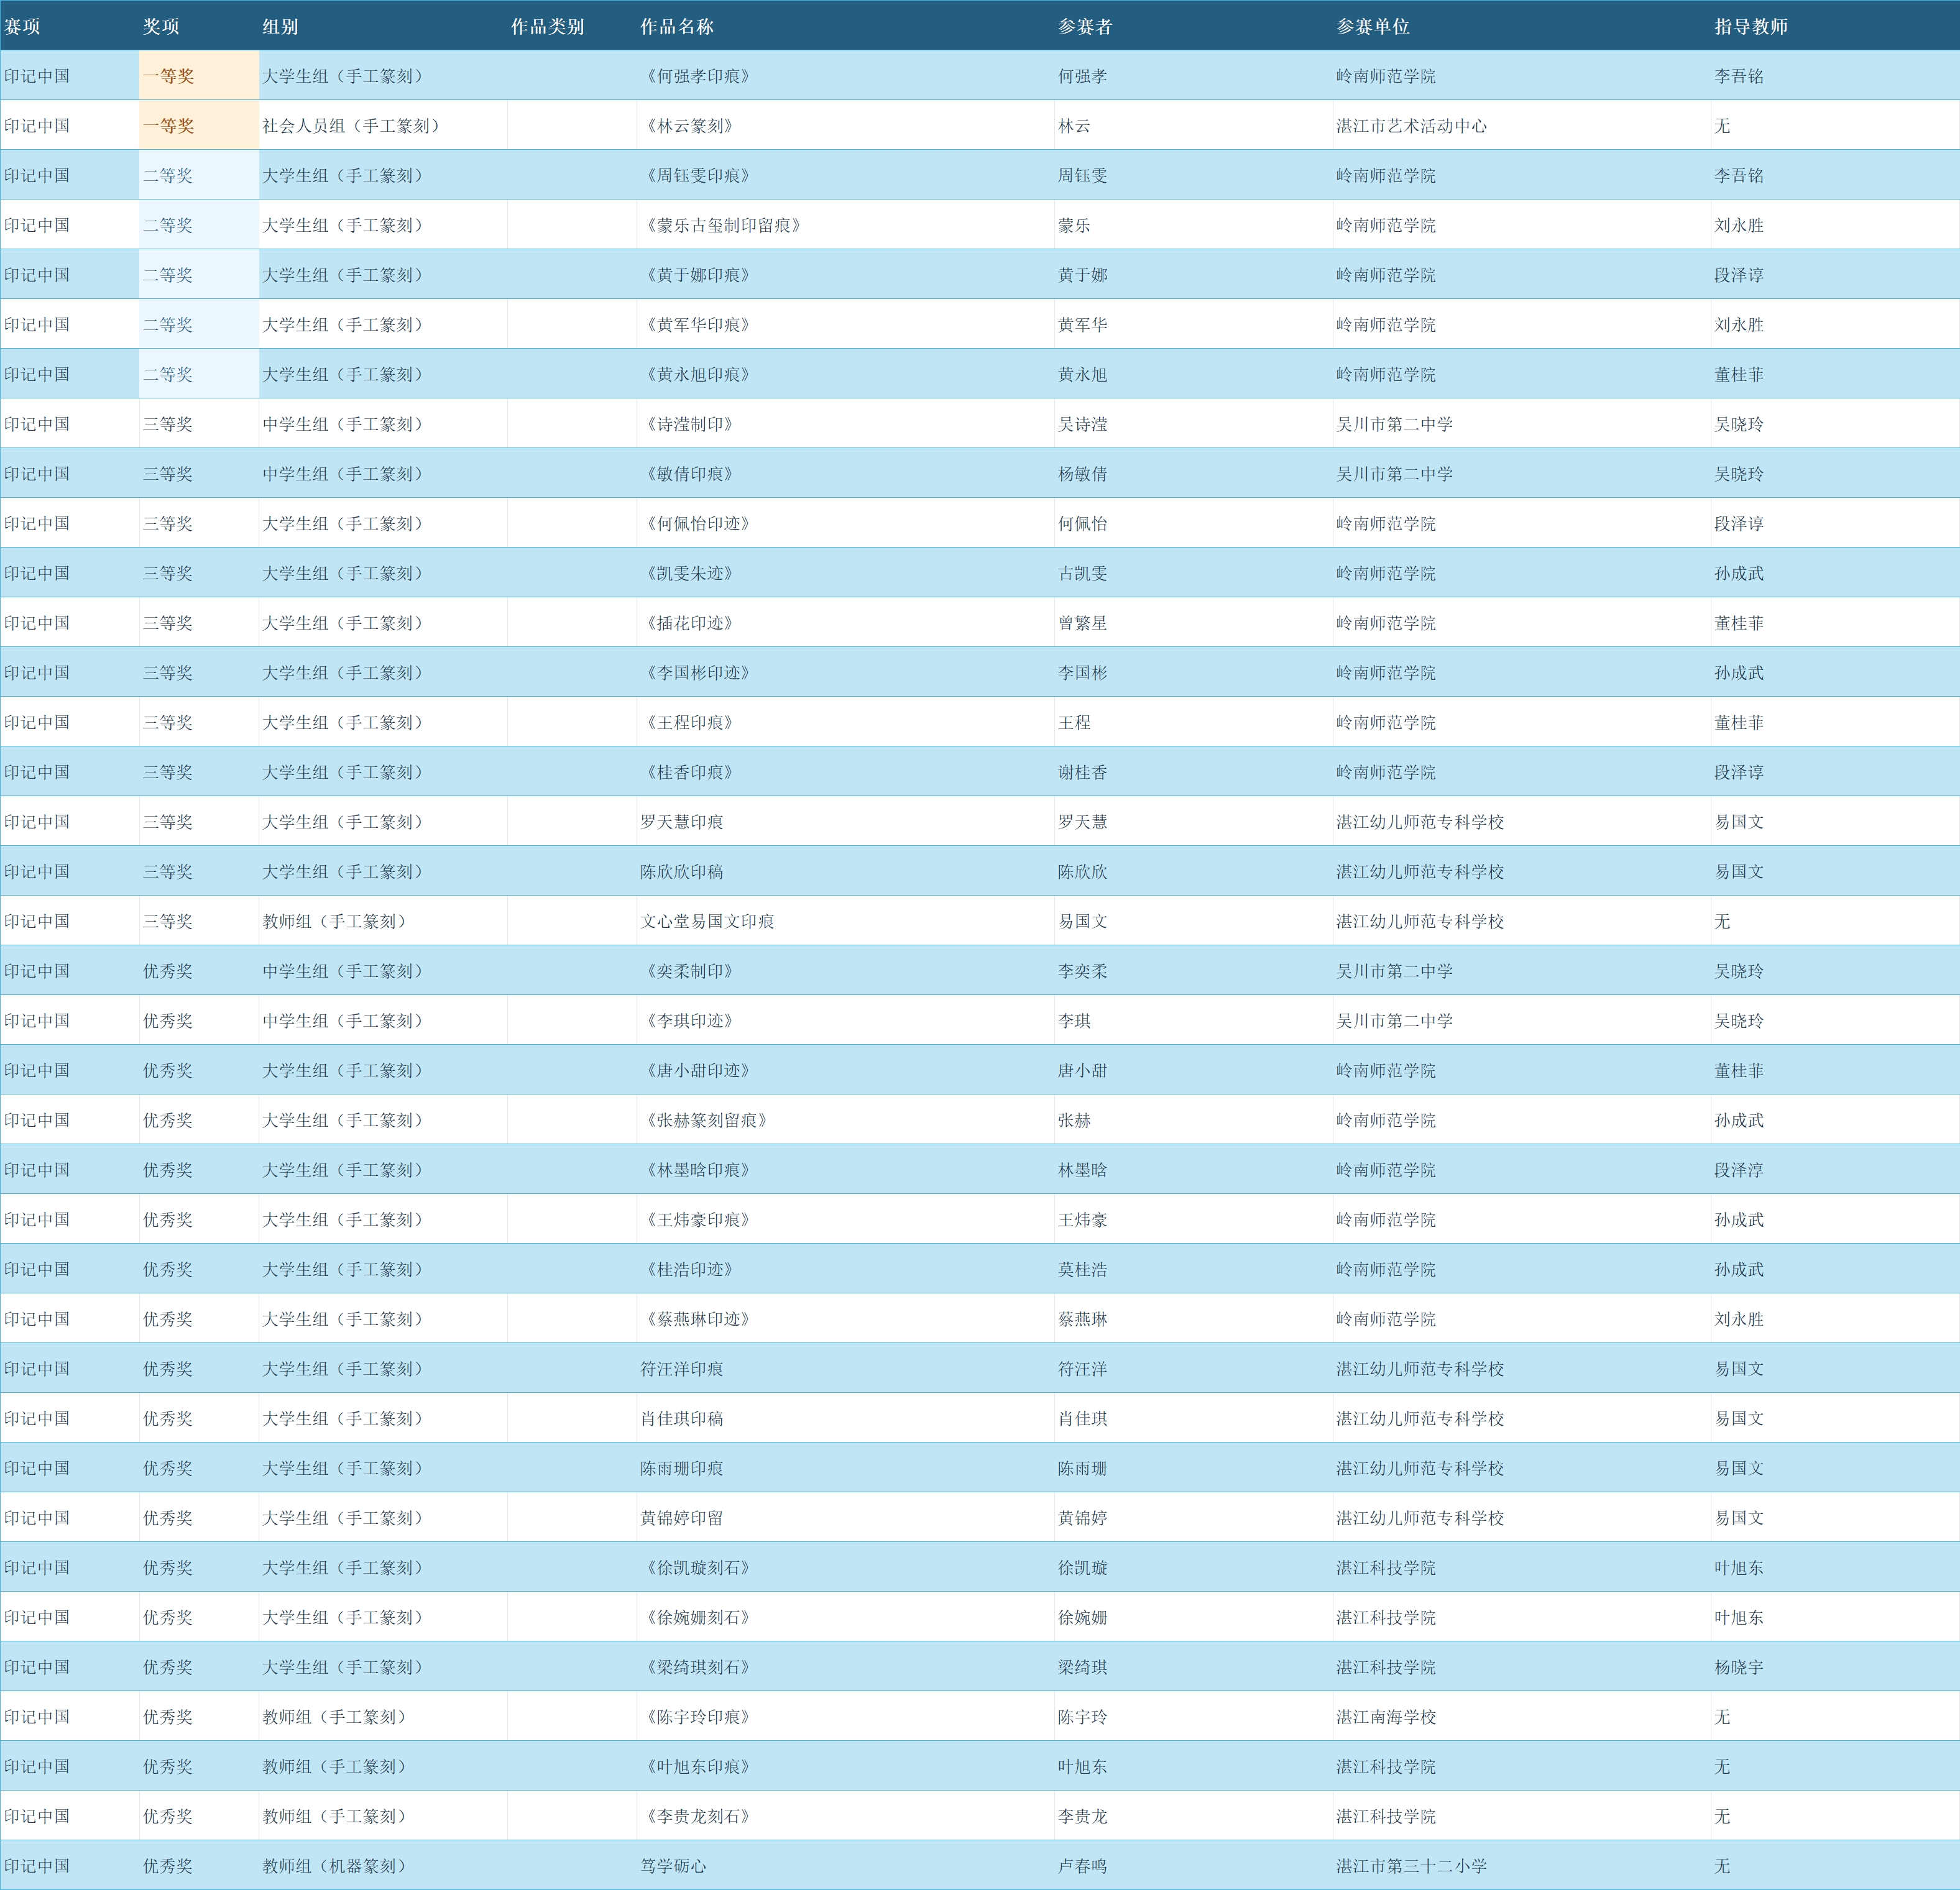Click instructor cell 杨晓宇
This screenshot has height=1890, width=1960.
tap(1835, 1667)
